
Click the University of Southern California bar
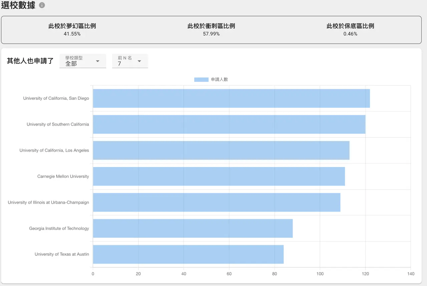click(x=229, y=124)
